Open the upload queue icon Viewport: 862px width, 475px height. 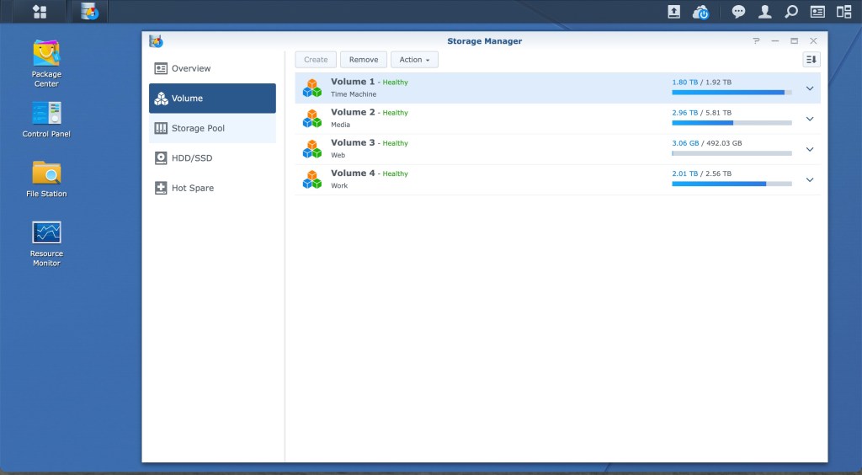coord(673,12)
